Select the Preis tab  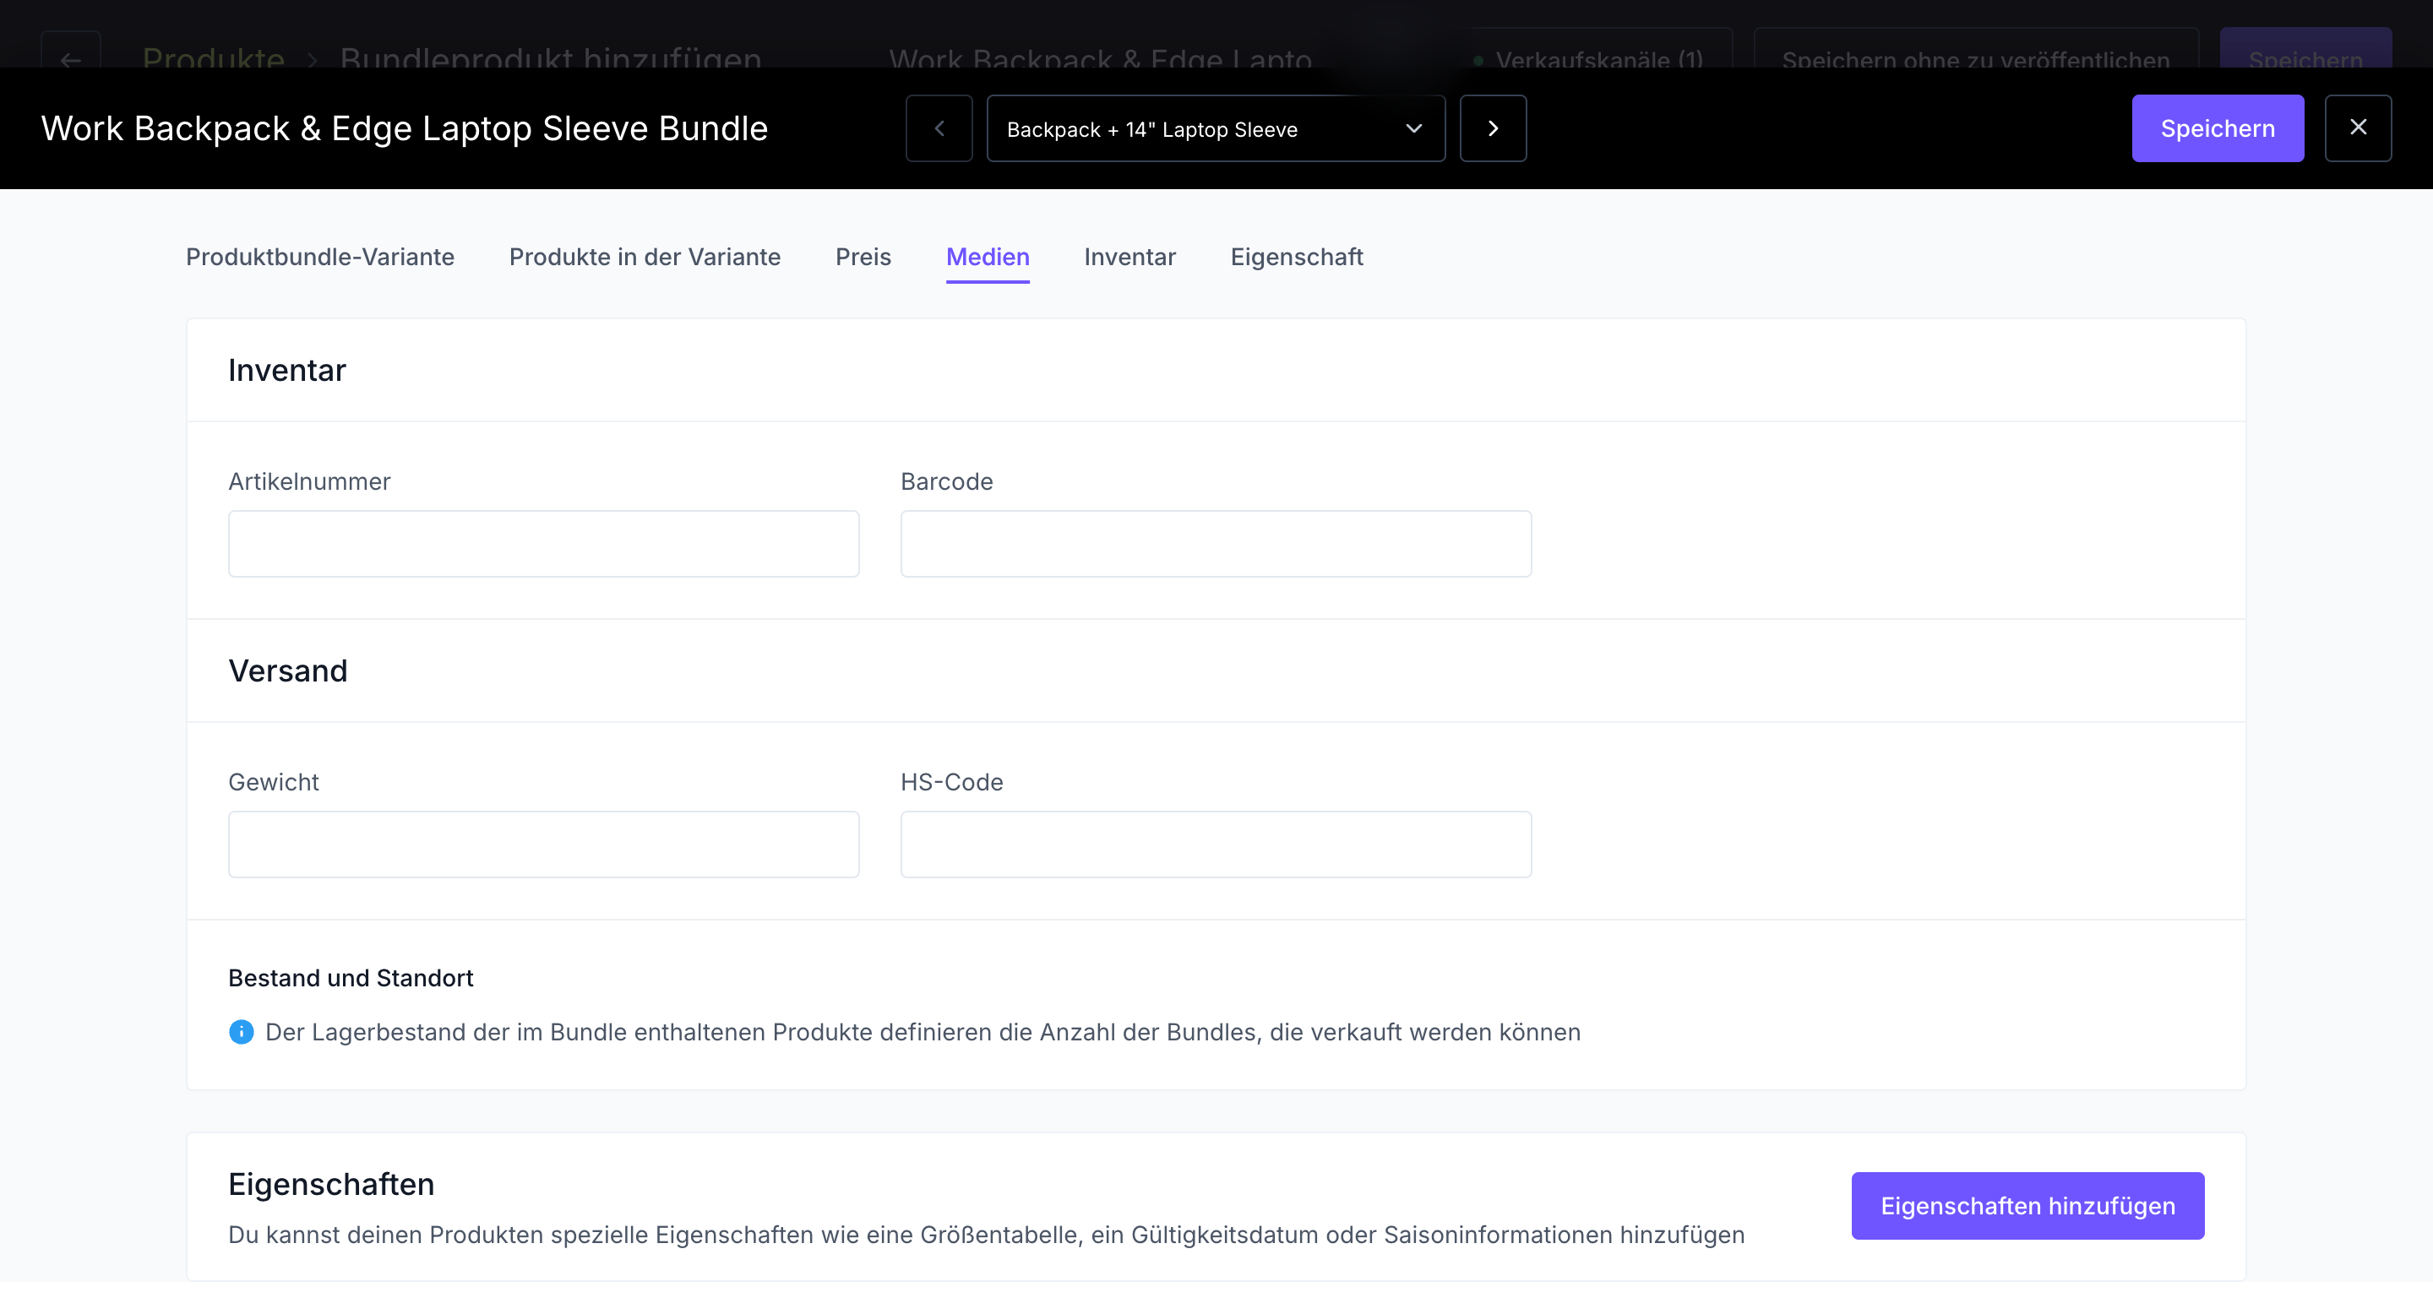click(863, 257)
